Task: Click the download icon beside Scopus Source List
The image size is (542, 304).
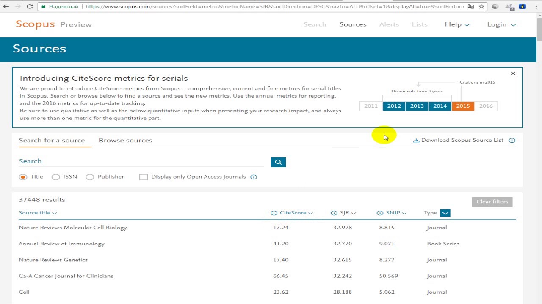Action: 416,141
